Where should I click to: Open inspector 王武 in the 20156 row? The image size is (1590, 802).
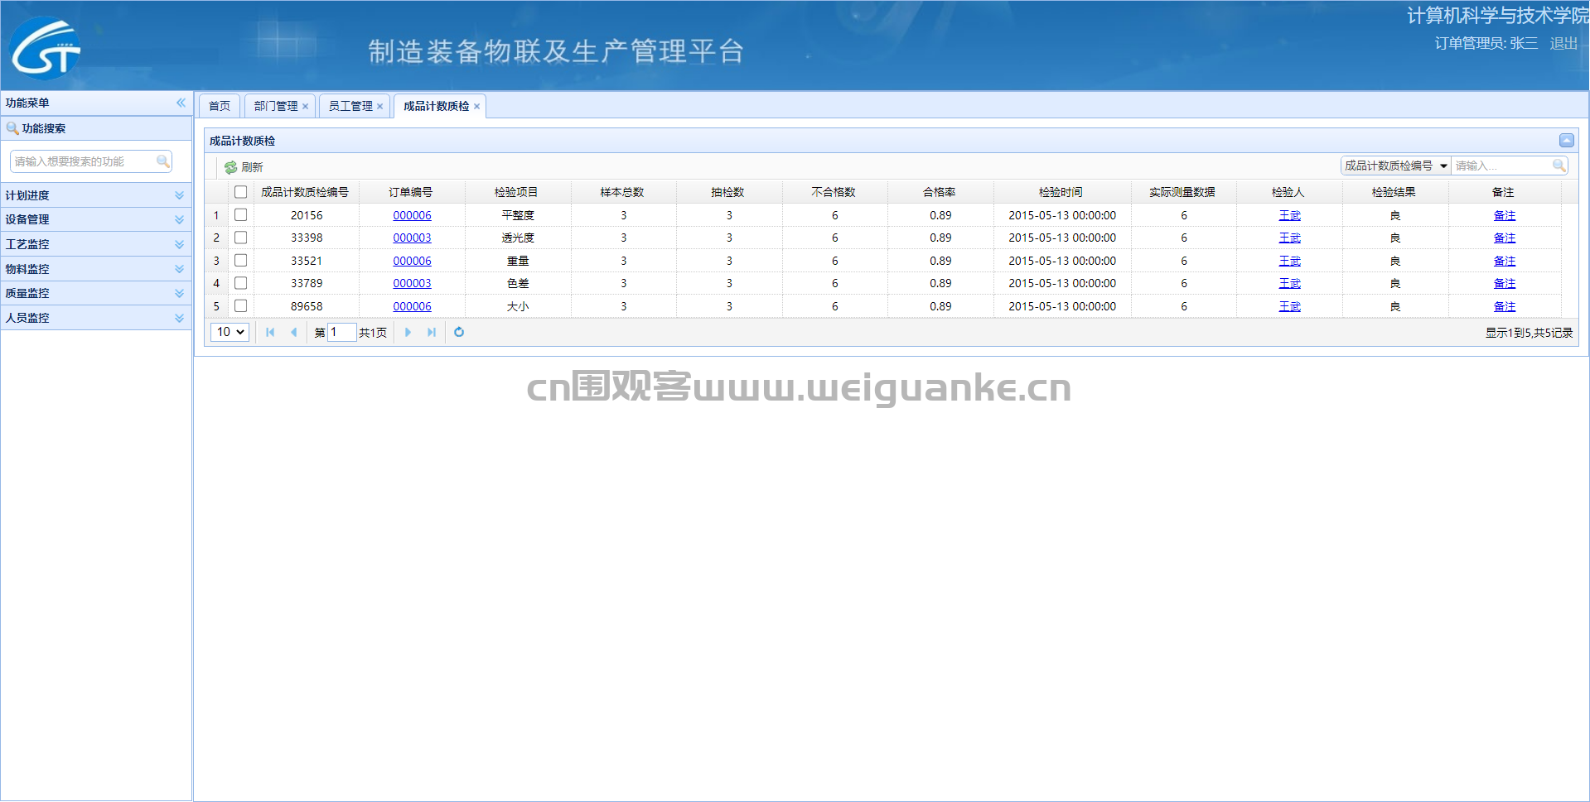(1289, 215)
